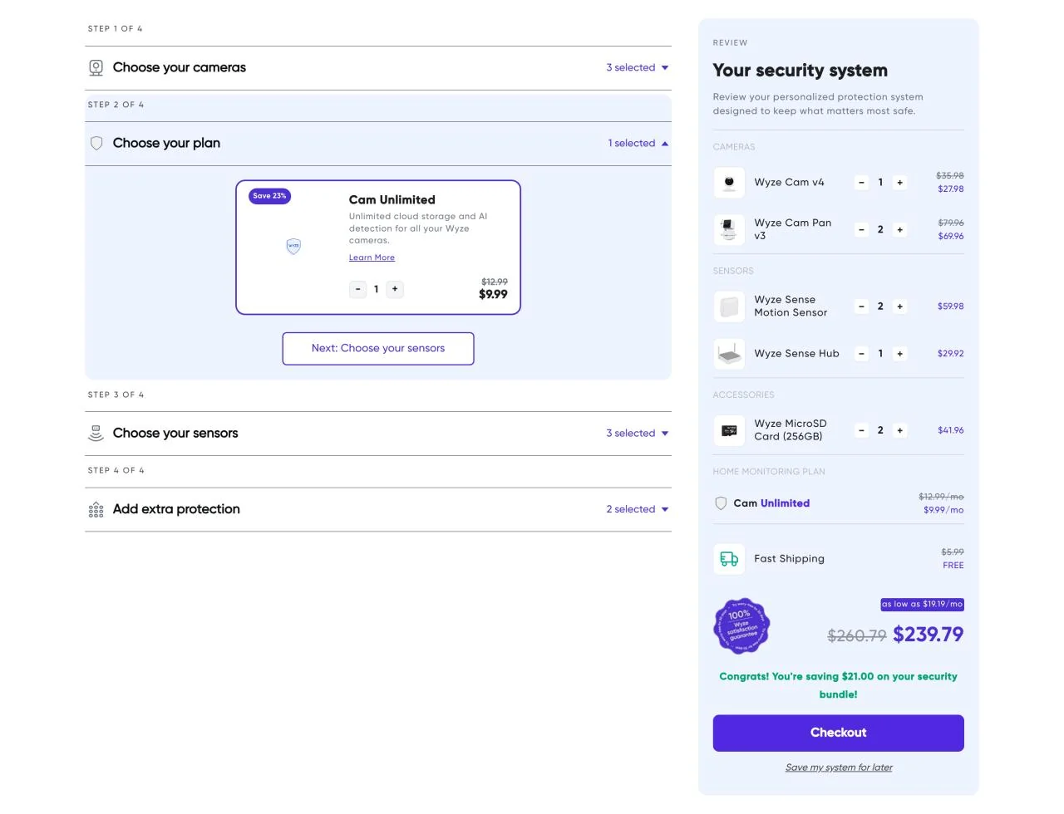Click the Wyze Sense Hub product thumbnail

(x=729, y=354)
